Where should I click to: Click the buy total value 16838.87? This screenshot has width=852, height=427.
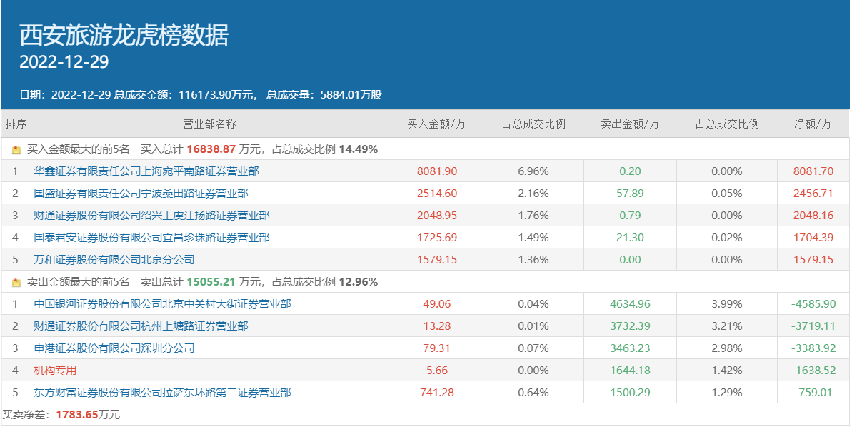pos(211,150)
